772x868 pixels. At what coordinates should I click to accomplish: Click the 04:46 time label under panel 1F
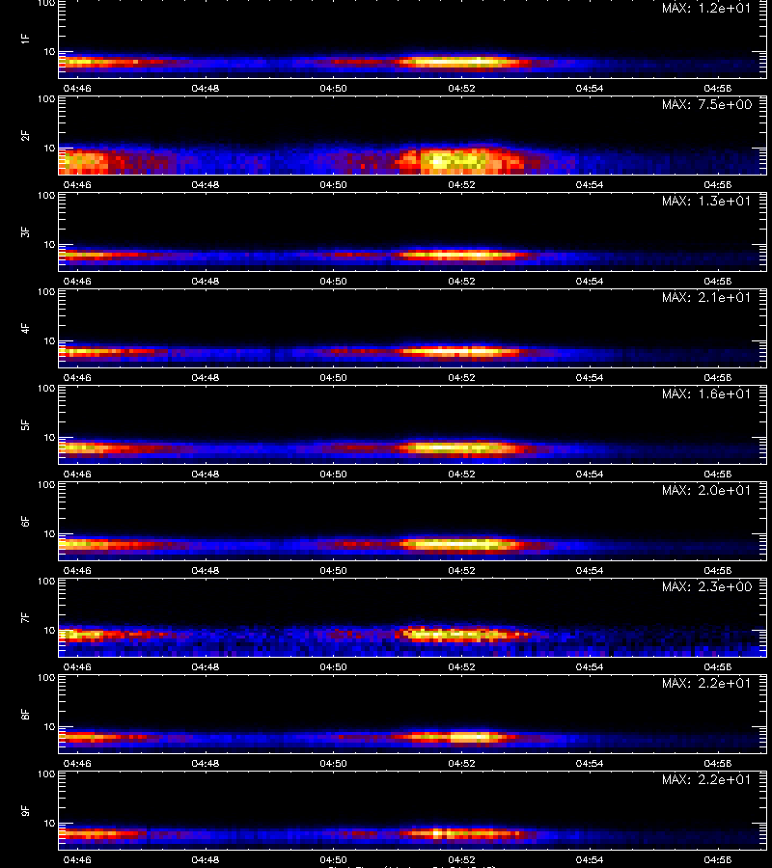[x=77, y=88]
